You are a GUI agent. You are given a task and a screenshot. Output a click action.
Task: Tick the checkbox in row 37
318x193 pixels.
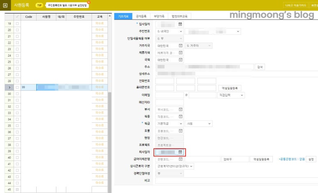[x=17, y=138]
